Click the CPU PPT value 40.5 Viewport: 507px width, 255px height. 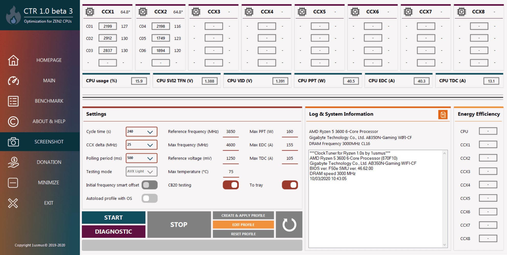point(351,81)
